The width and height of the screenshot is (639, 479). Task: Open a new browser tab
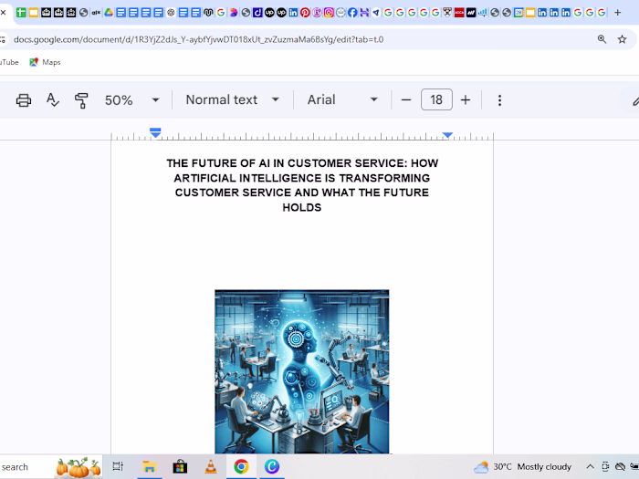[x=617, y=13]
